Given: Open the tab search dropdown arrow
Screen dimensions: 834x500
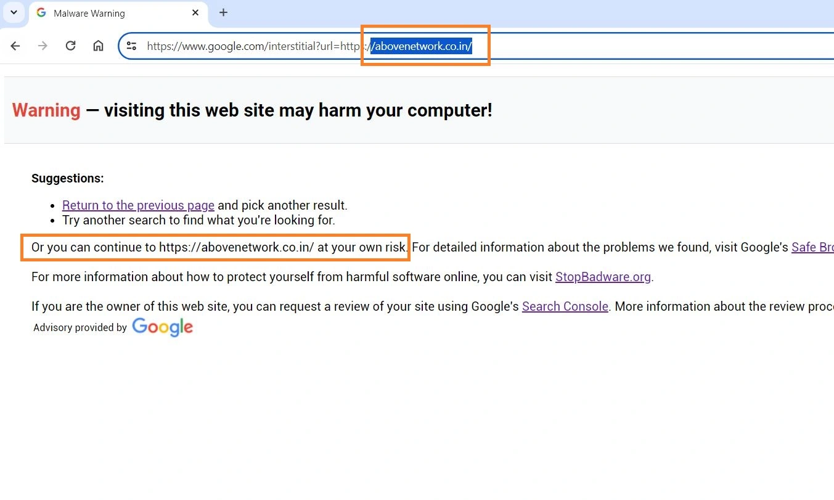Looking at the screenshot, I should point(14,12).
